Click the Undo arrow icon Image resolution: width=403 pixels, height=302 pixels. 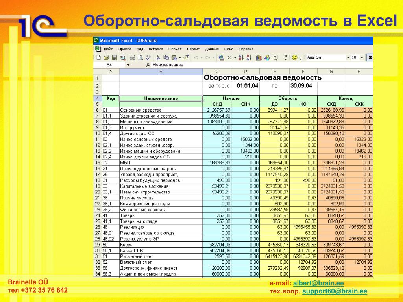point(196,57)
